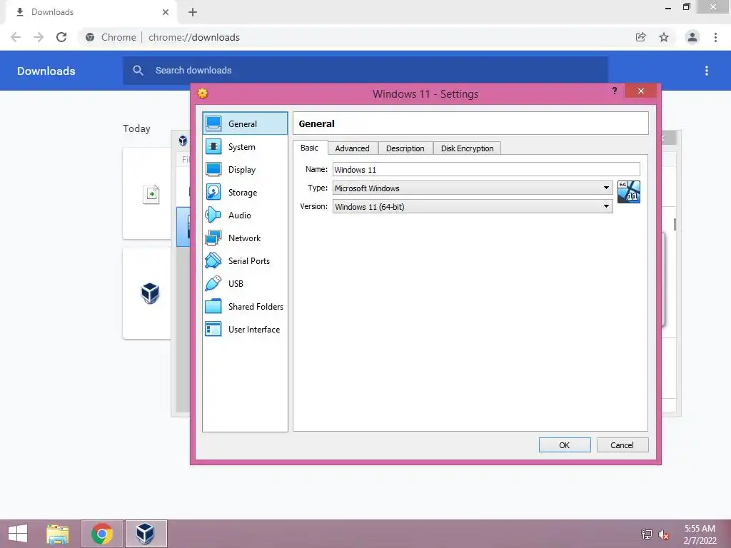This screenshot has width=731, height=548.
Task: Click the VirtualBox icon in background window title
Action: 183,141
